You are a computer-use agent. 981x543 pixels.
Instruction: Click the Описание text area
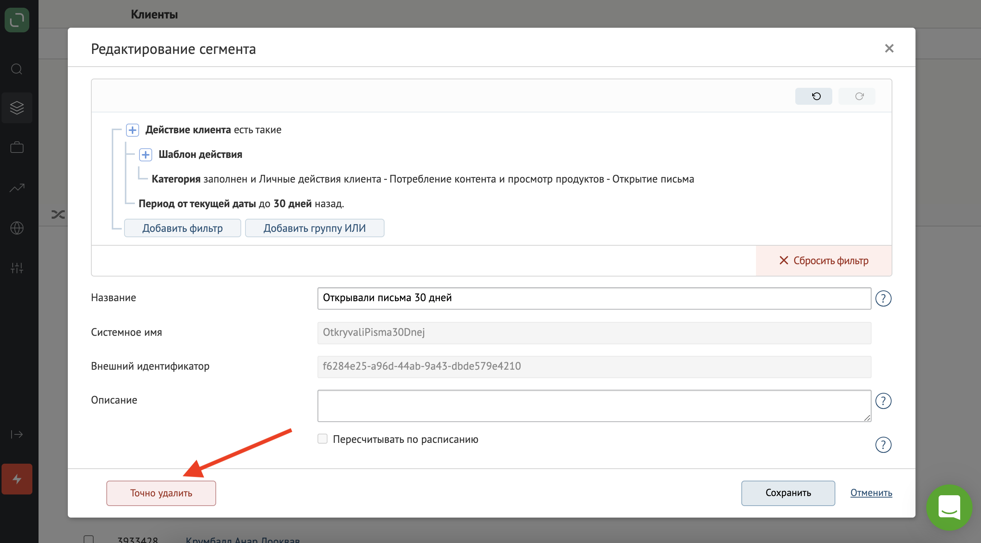[594, 406]
